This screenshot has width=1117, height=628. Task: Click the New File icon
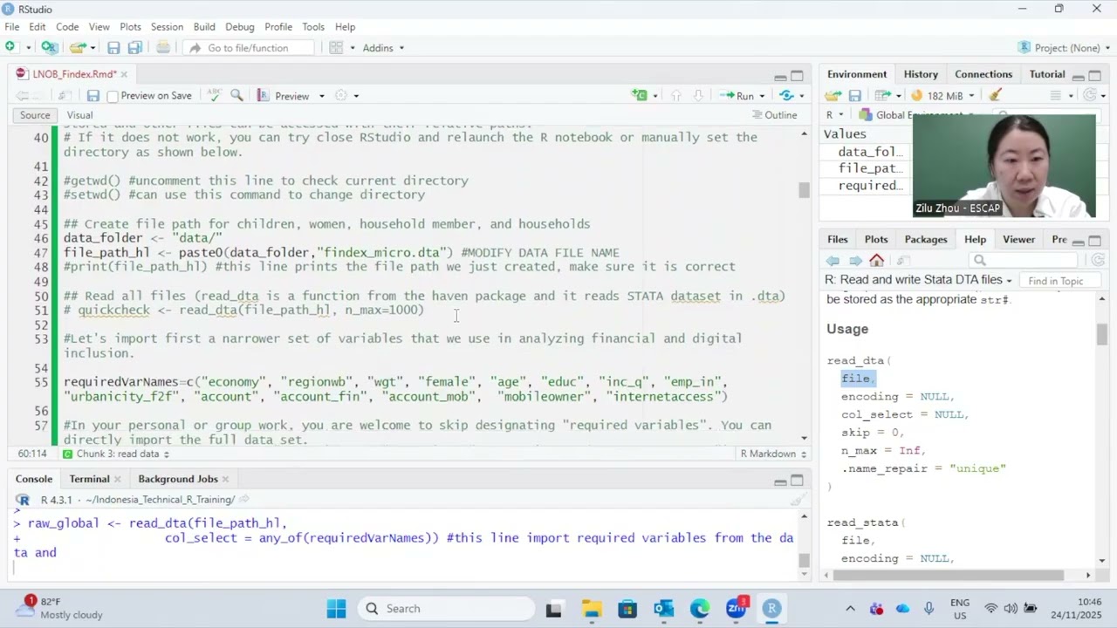10,47
